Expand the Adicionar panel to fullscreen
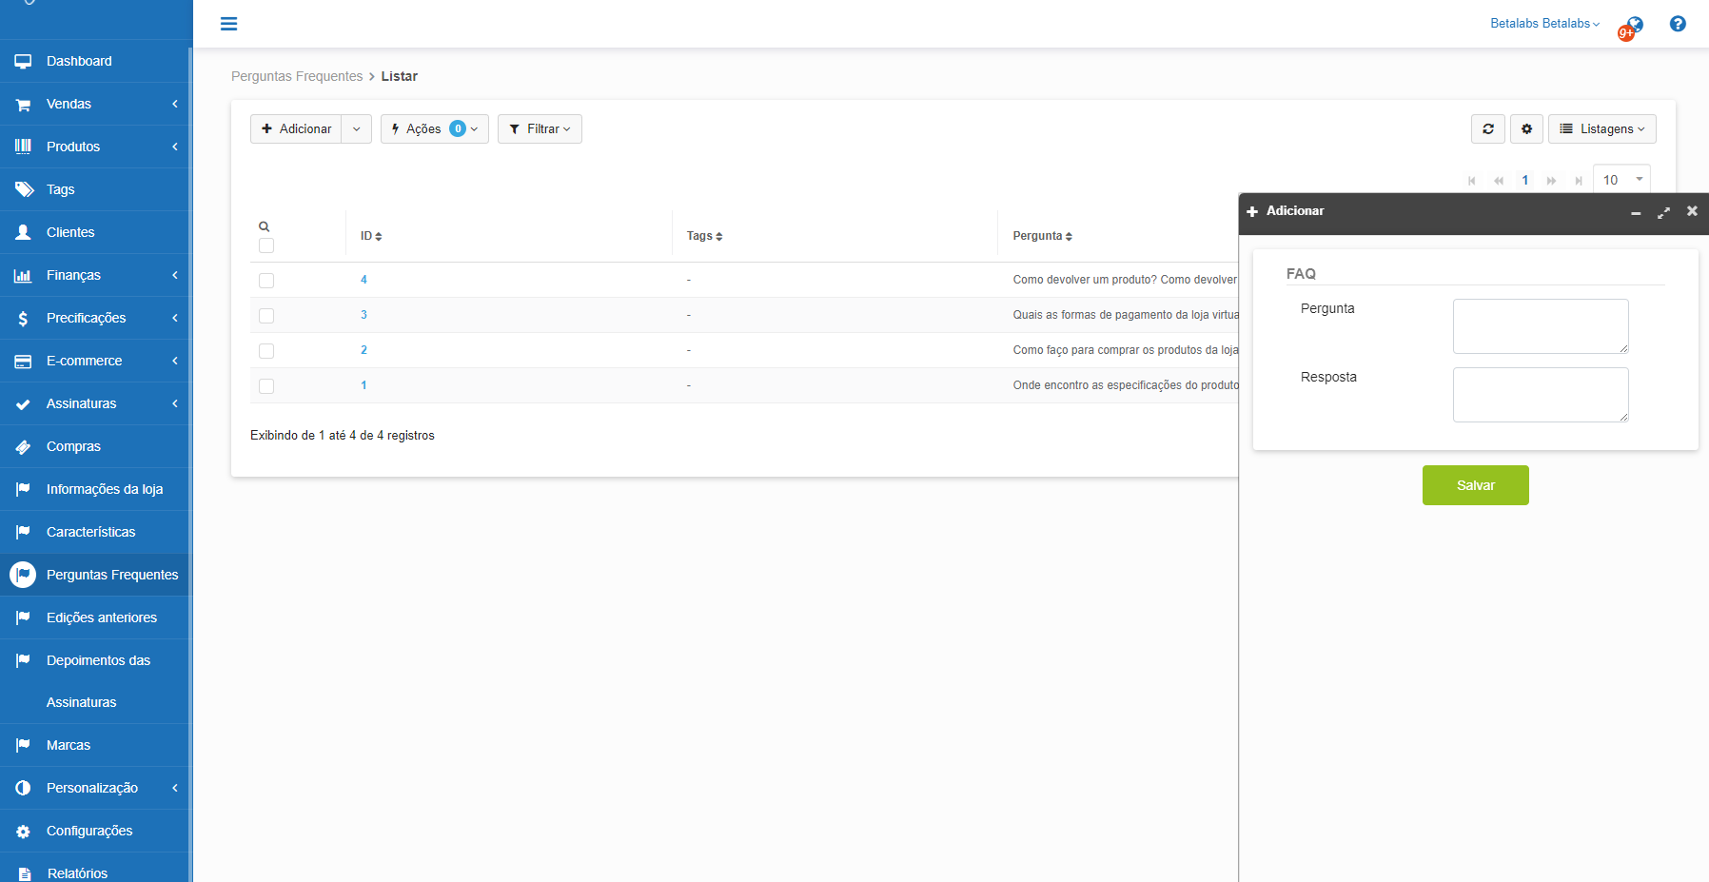 [1663, 212]
